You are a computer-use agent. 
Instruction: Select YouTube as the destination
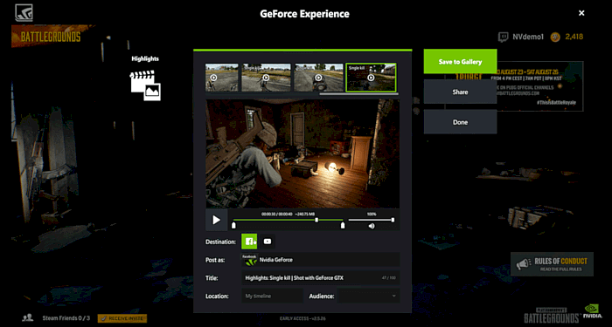click(x=268, y=242)
